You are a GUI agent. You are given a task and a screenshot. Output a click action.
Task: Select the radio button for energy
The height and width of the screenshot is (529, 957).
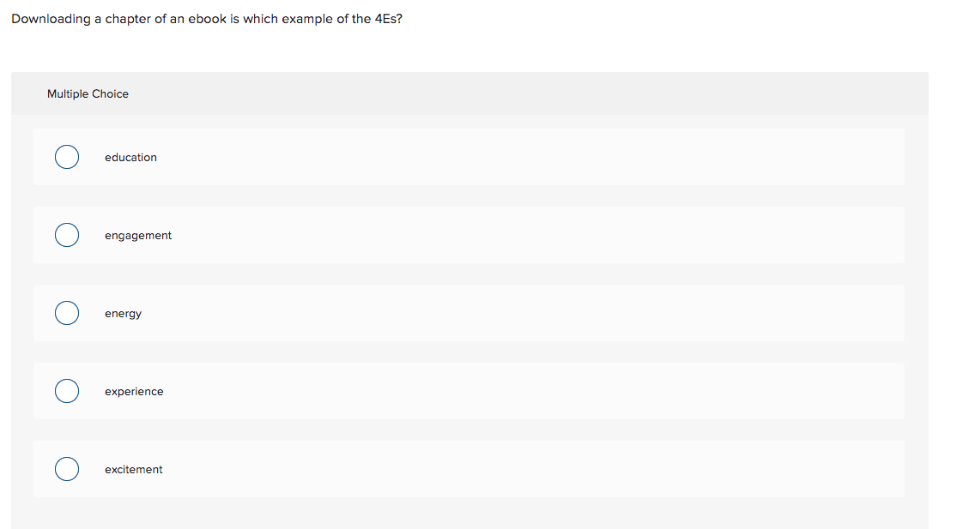pyautogui.click(x=67, y=313)
